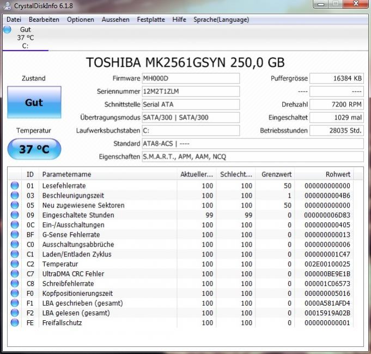
Task: Click raw value 000000006D83
Action: [x=327, y=215]
